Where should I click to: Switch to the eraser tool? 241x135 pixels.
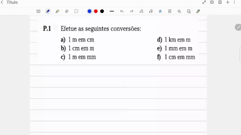(x=67, y=11)
